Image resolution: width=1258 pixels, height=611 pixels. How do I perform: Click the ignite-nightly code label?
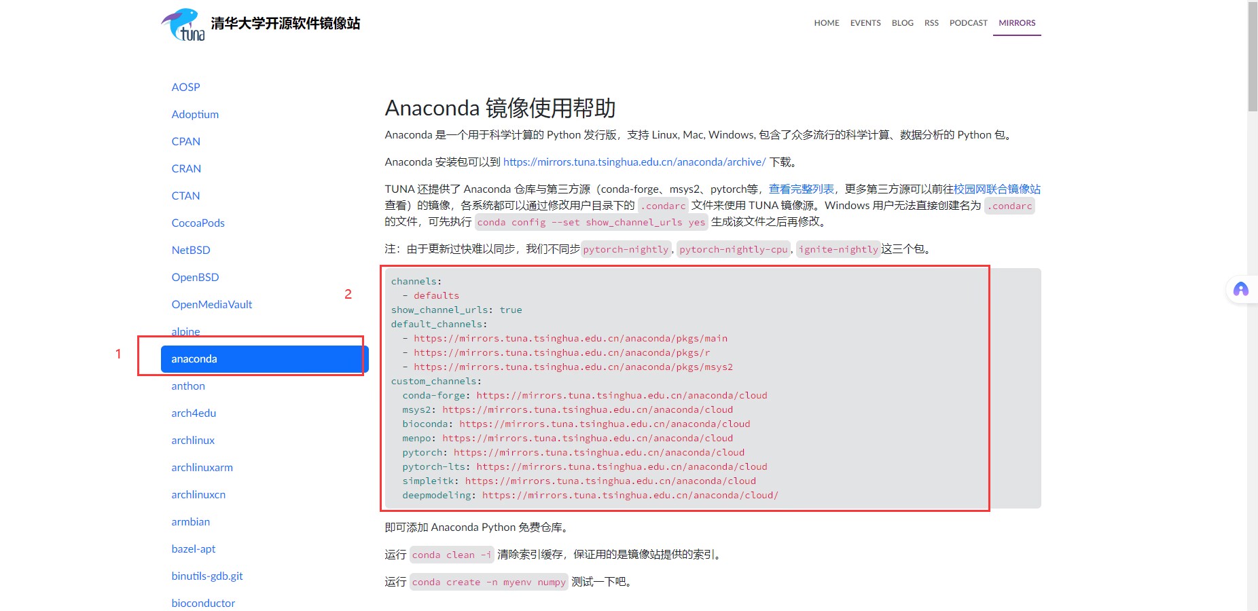coord(838,249)
